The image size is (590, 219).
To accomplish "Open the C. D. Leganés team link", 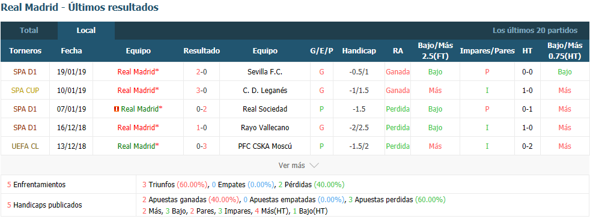I will click(x=265, y=90).
